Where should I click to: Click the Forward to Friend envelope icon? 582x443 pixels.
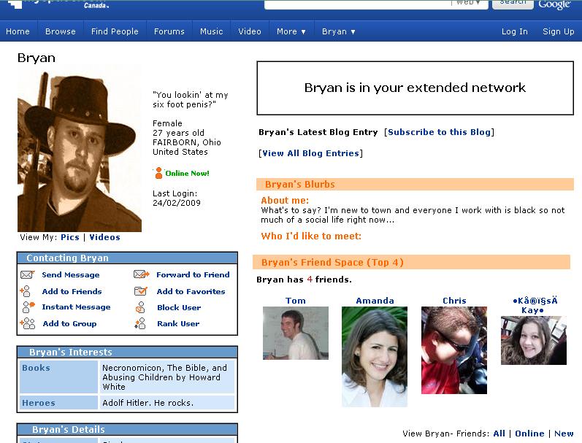coord(141,274)
